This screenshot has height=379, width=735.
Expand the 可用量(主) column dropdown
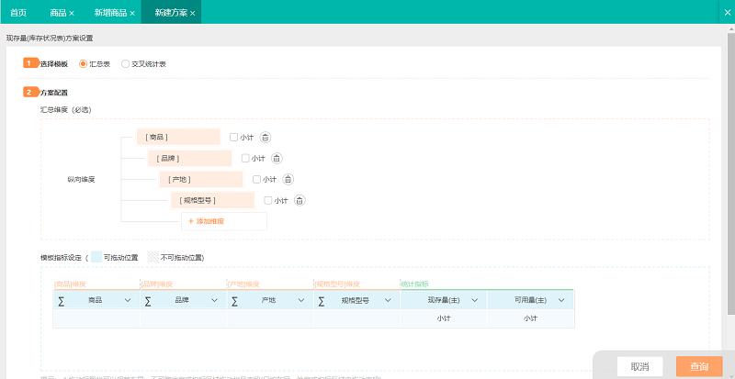tap(560, 300)
